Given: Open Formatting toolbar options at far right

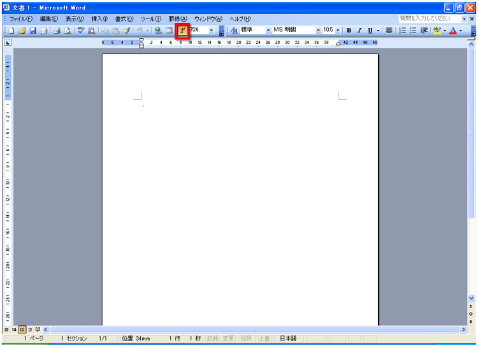Looking at the screenshot, I should (x=473, y=31).
